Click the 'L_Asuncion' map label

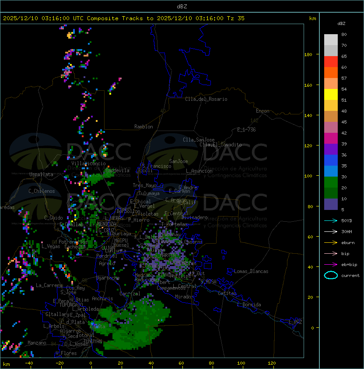(199, 171)
